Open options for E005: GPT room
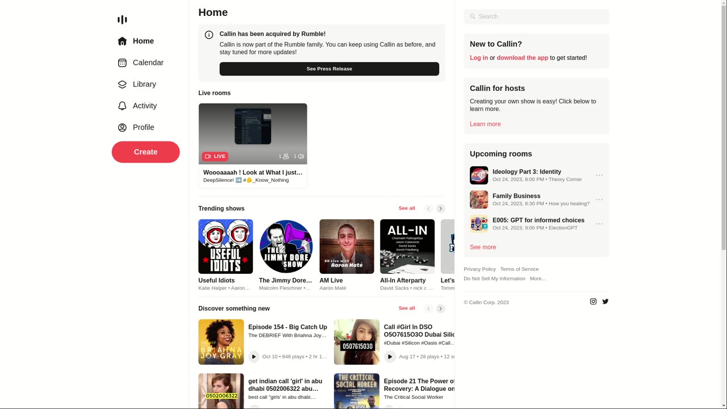Screen dimensions: 727x409 599,224
